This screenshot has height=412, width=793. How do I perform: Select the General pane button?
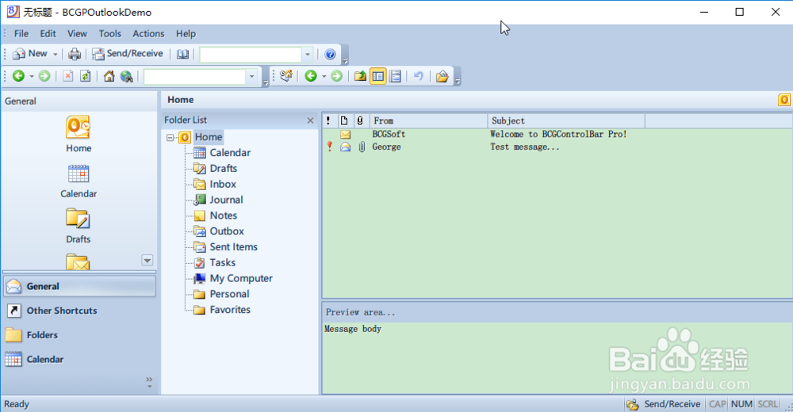[x=79, y=286]
